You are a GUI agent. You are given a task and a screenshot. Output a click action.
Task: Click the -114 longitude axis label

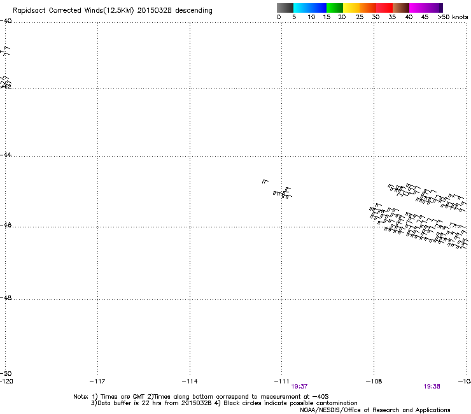(190, 382)
